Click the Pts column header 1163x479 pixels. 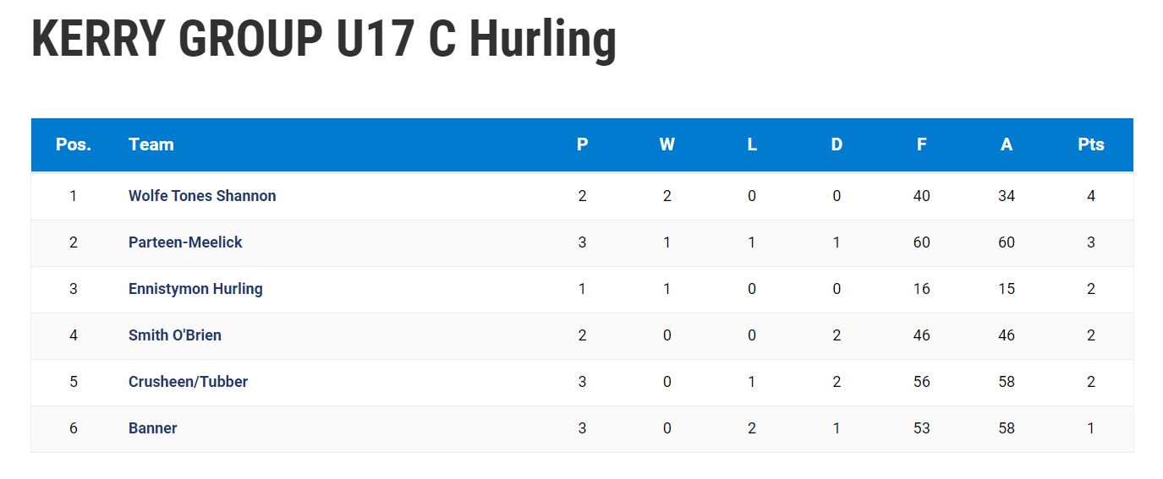click(x=1091, y=144)
